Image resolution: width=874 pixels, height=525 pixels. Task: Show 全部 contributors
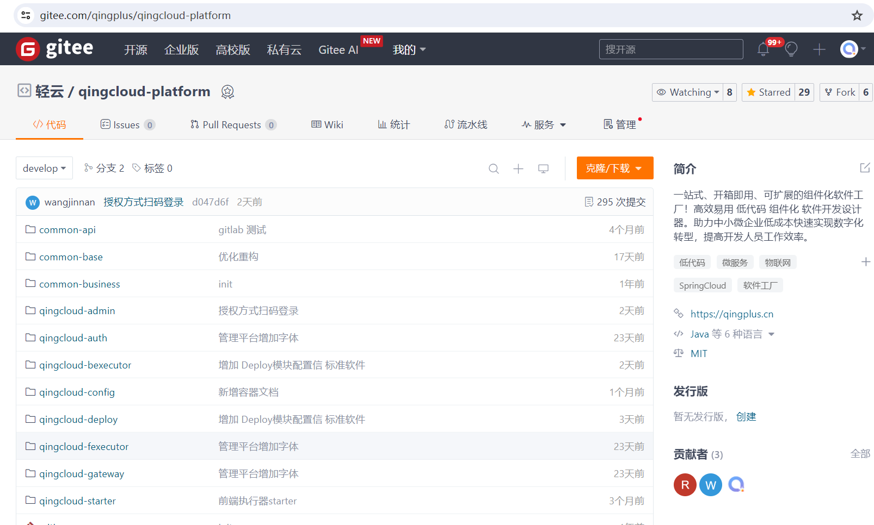pyautogui.click(x=860, y=454)
